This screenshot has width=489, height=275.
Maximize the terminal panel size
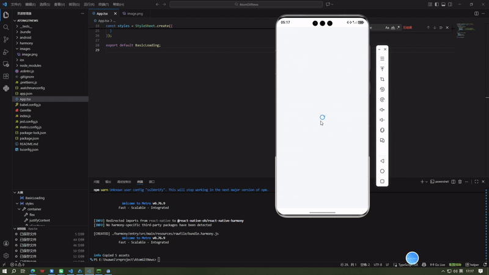(x=476, y=182)
